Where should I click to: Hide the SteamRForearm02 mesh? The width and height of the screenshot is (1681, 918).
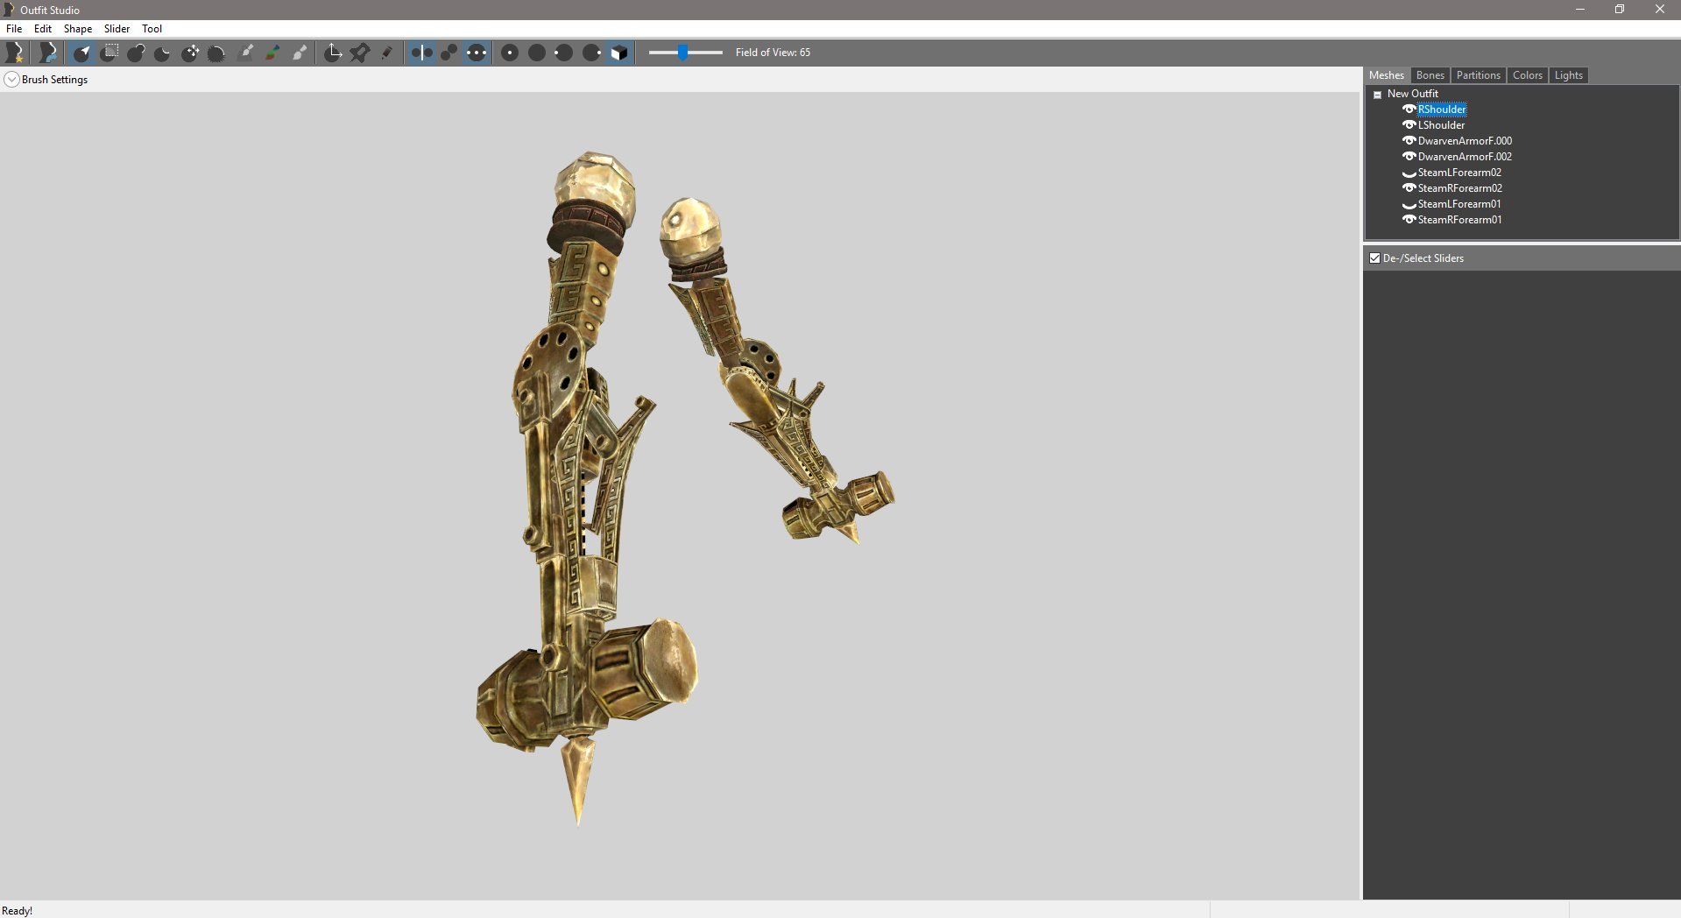tap(1409, 188)
